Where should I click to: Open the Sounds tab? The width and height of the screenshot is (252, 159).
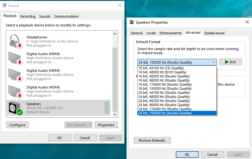tap(45, 16)
